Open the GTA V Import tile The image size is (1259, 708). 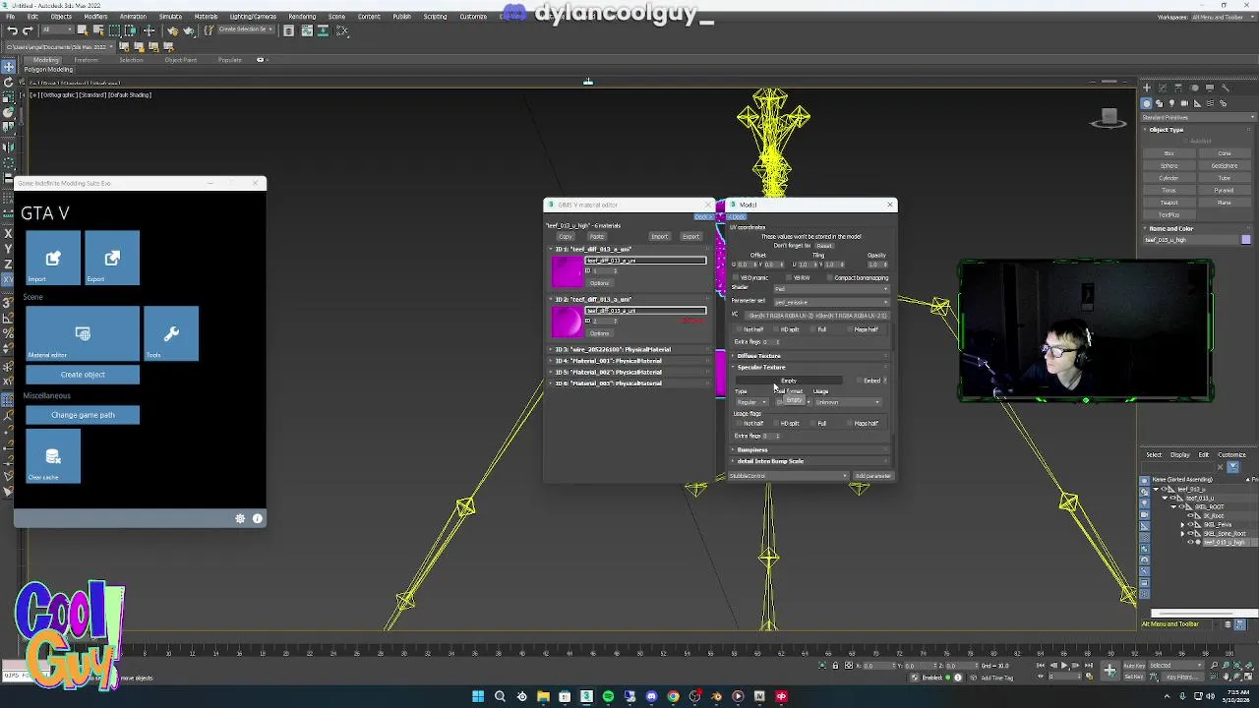tap(53, 258)
